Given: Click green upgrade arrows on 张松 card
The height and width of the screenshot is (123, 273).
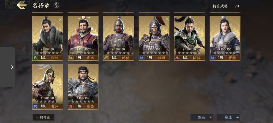Looking at the screenshot, I should 60,19.
